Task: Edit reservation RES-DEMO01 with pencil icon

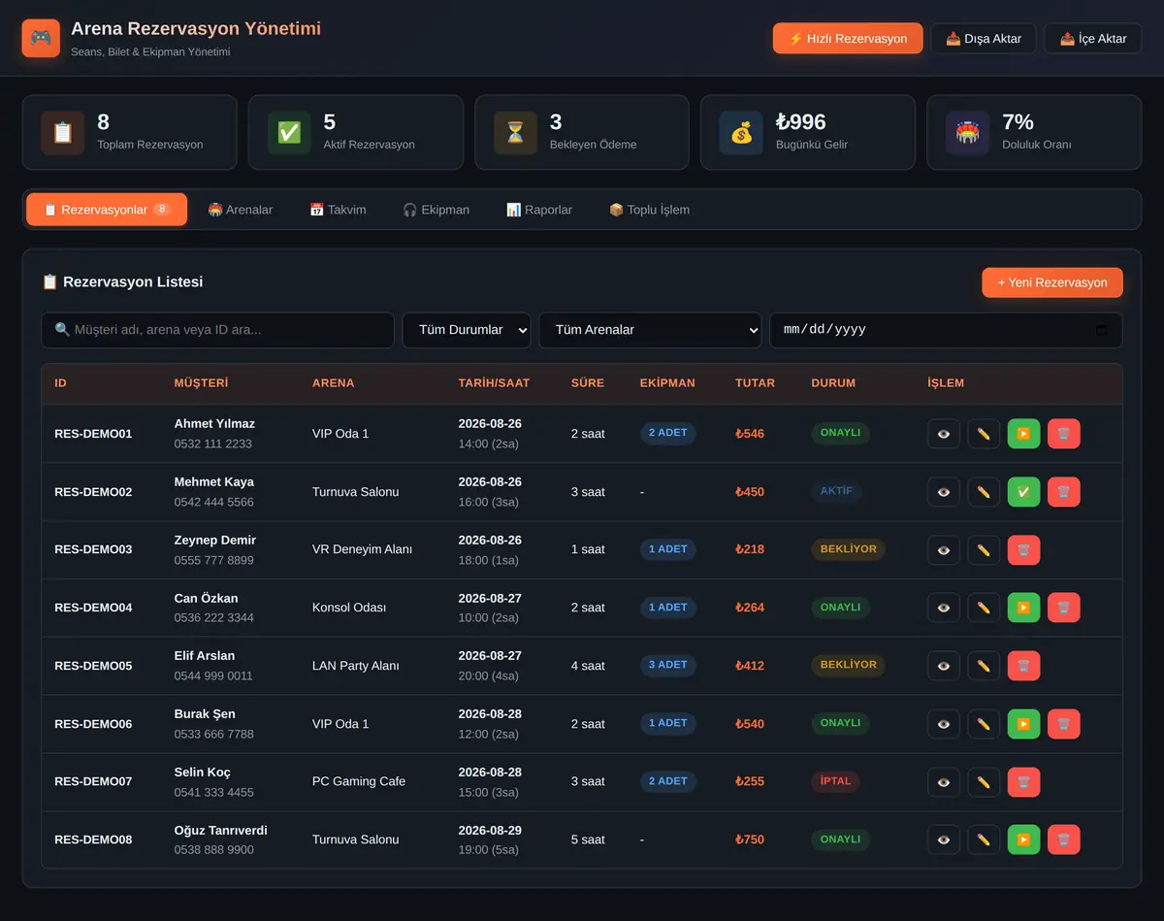Action: pos(984,434)
